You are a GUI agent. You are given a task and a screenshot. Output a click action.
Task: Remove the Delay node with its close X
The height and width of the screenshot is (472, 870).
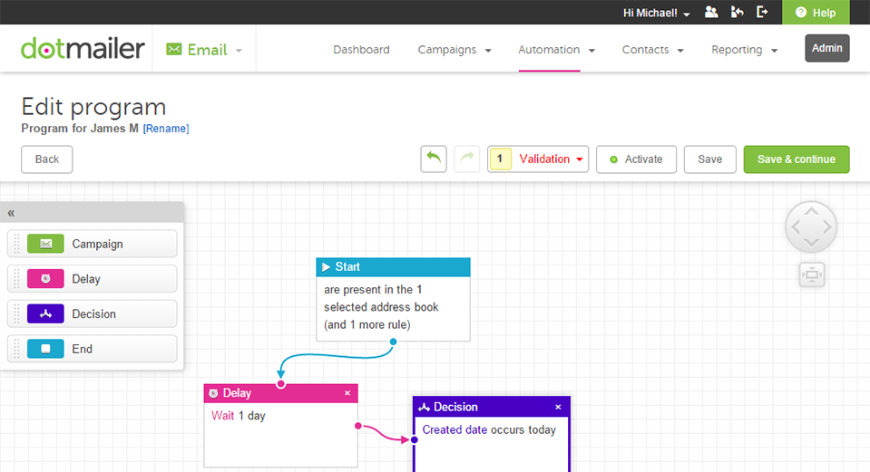(347, 393)
